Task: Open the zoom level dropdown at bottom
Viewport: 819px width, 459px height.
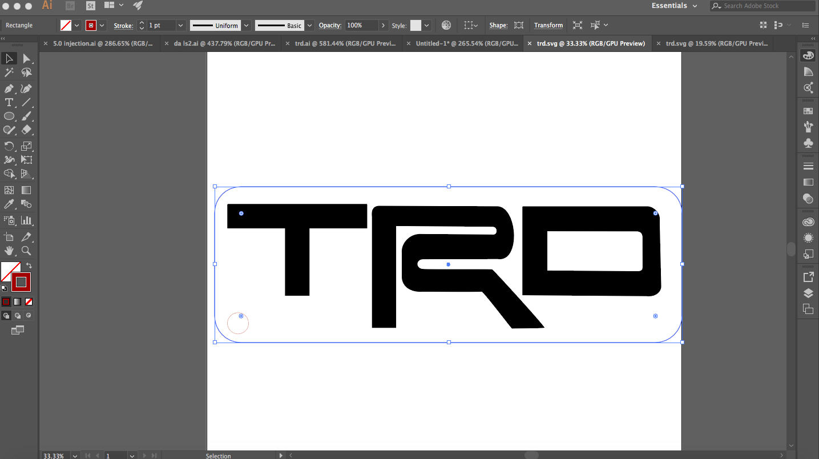Action: (75, 456)
